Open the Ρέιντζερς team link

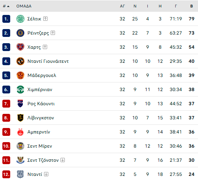38,33
